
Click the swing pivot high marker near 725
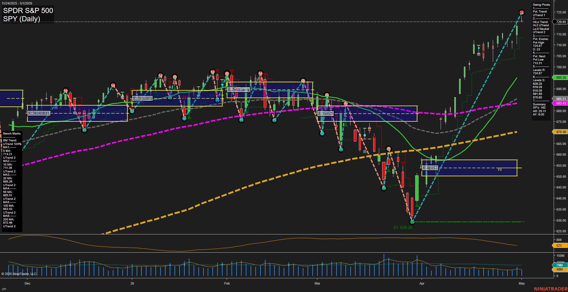point(521,12)
